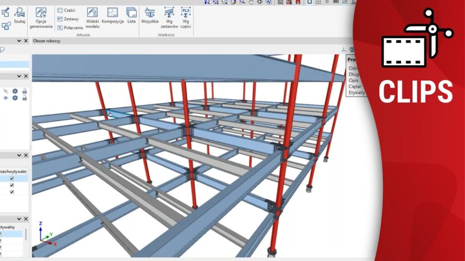This screenshot has width=465, height=261.
Task: Open Opcje generowania settings
Action: (41, 17)
